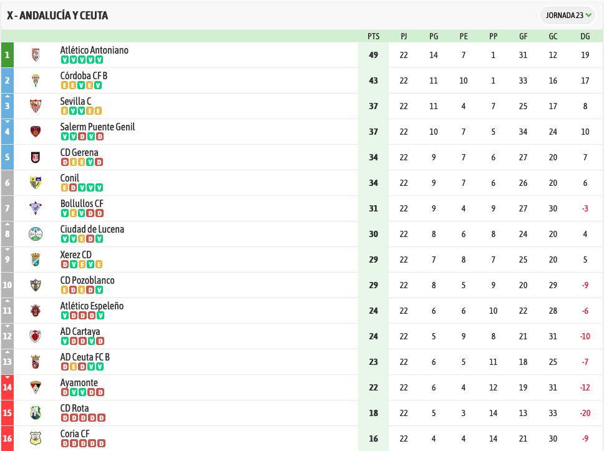The width and height of the screenshot is (604, 451).
Task: Click the Conil team shield icon
Action: pos(36,183)
